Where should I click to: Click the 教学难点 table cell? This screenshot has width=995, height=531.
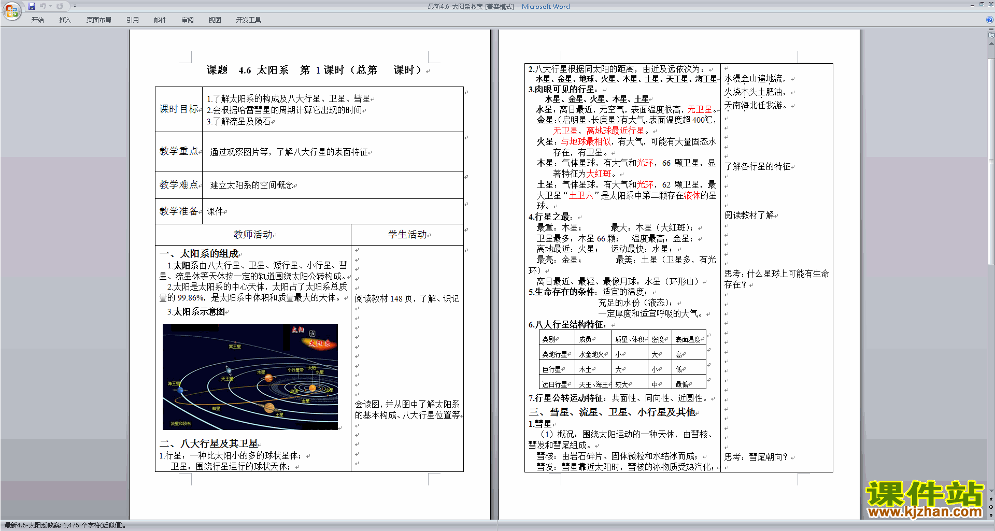[179, 185]
